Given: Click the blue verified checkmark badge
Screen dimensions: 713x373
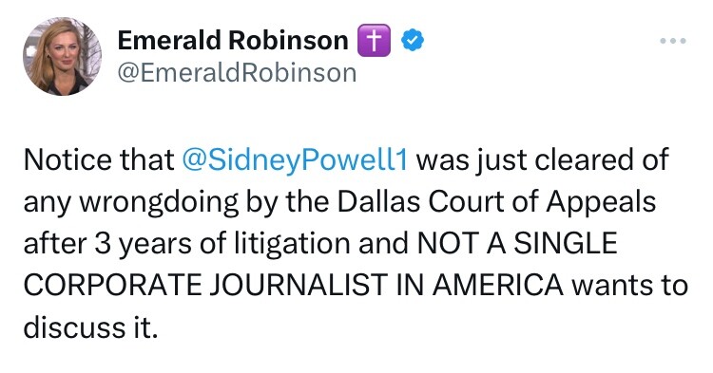Looking at the screenshot, I should coord(413,41).
